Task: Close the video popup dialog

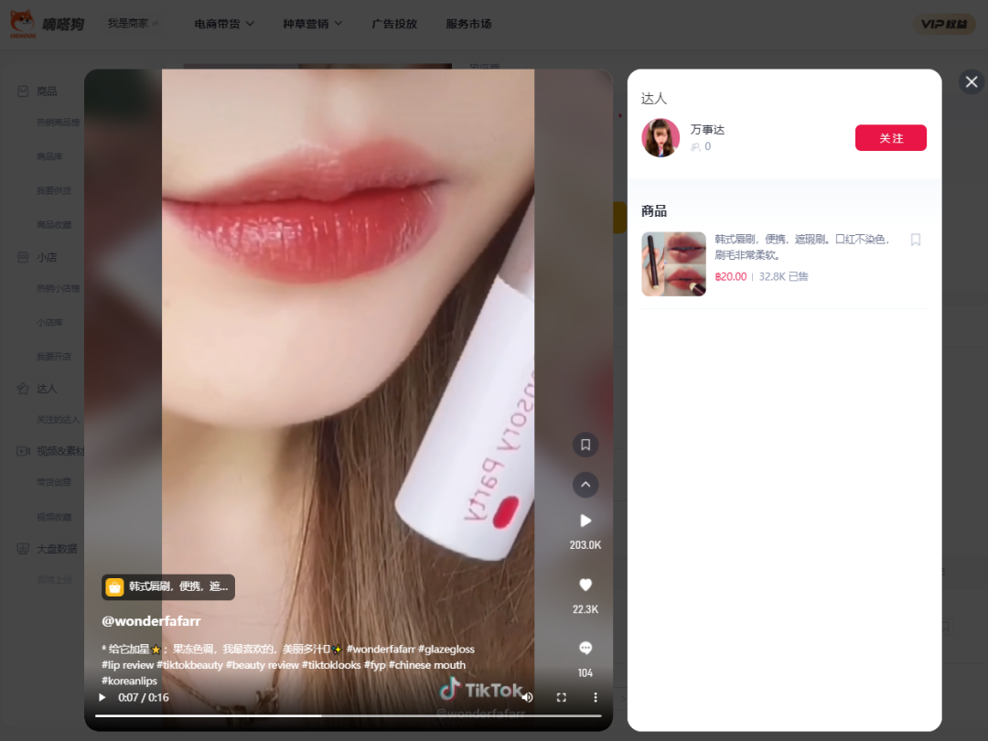Action: [x=971, y=82]
